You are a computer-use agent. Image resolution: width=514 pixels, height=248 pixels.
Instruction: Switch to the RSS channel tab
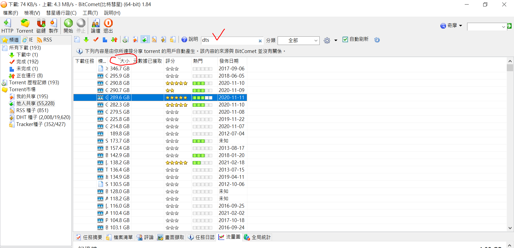point(44,40)
